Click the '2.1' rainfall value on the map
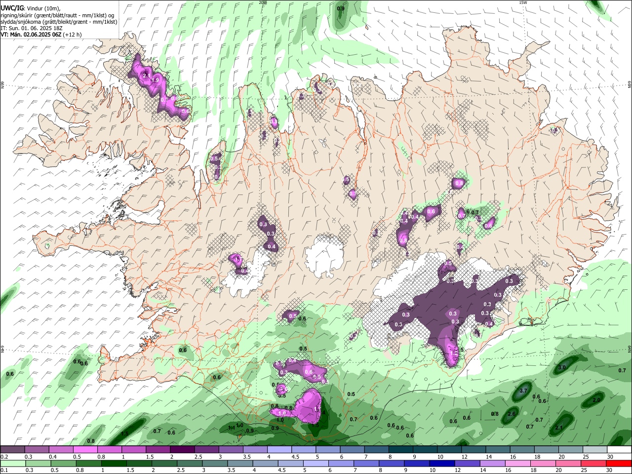 [559, 428]
